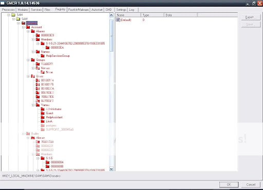Click the 000003ED key folder icon
The height and width of the screenshot is (190, 263).
pos(37,93)
